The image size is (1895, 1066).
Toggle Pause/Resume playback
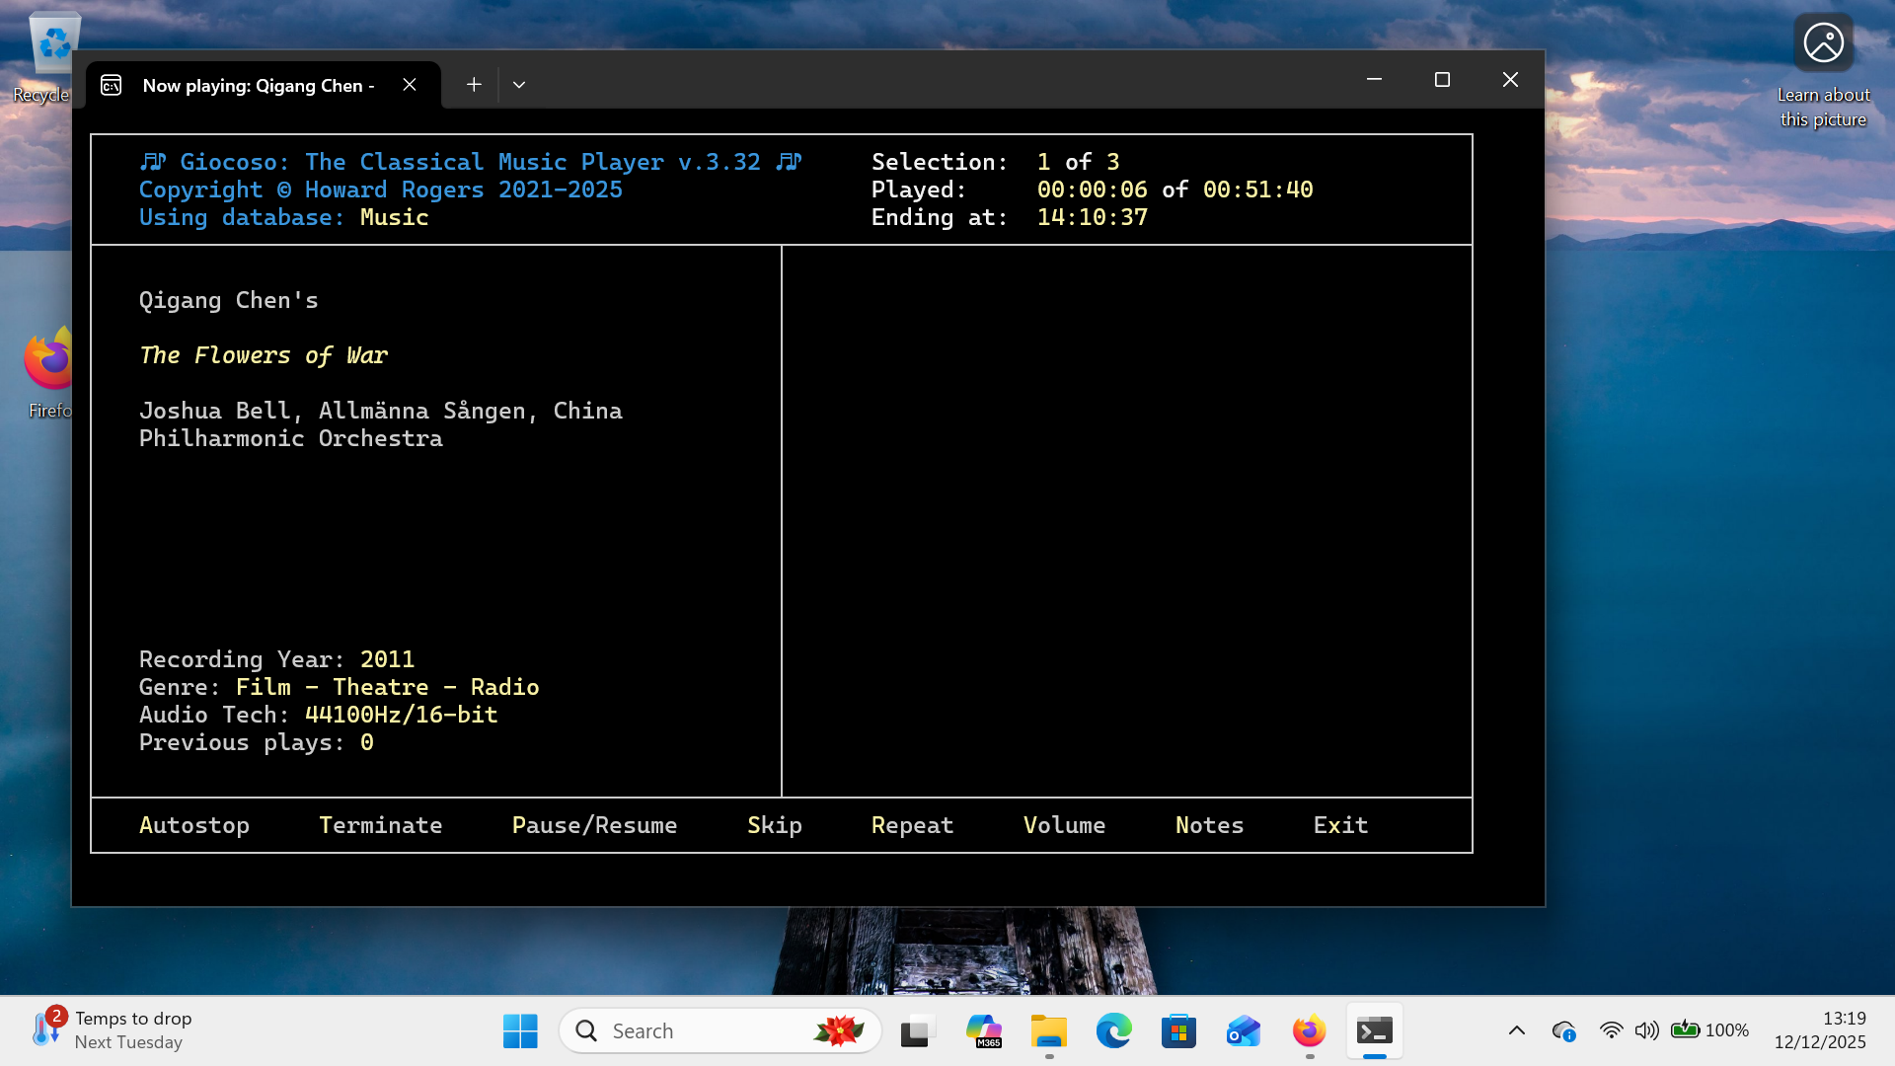coord(594,825)
